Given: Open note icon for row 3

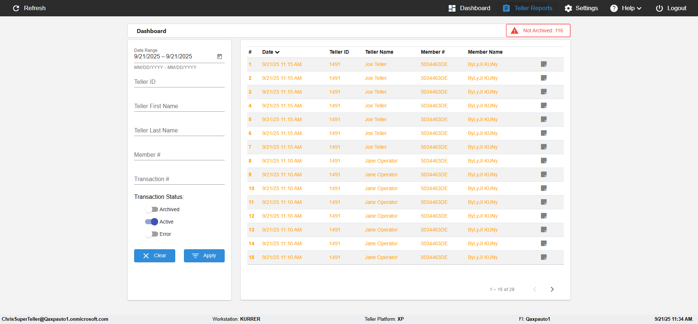Looking at the screenshot, I should pos(544,92).
